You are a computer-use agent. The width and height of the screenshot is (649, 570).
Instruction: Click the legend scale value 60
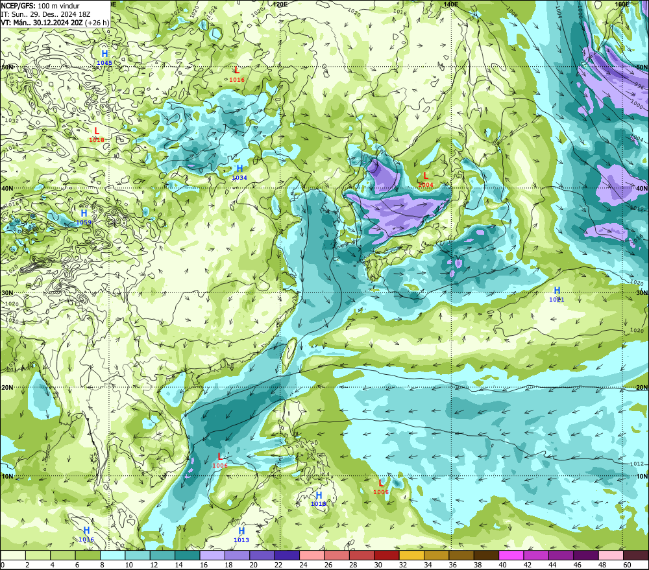627,565
